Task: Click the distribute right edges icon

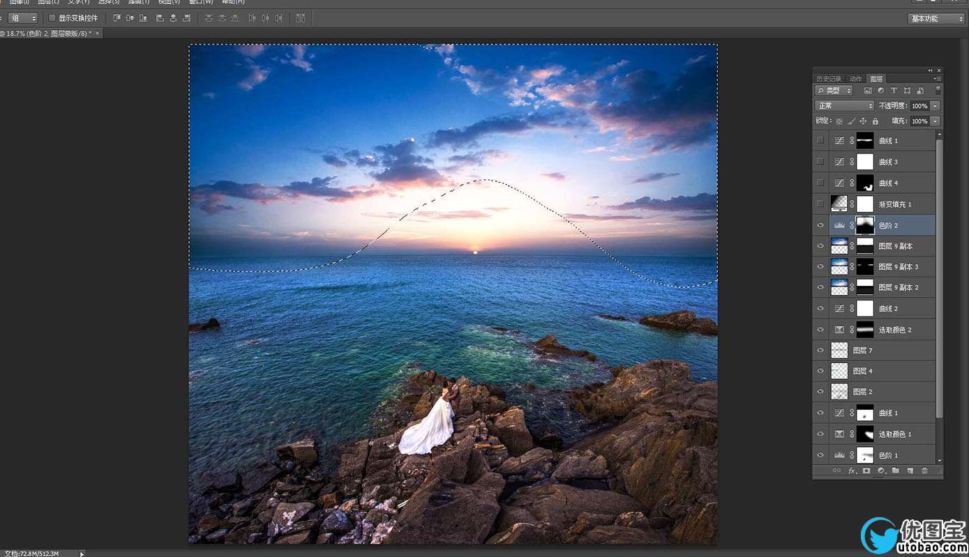Action: [278, 18]
